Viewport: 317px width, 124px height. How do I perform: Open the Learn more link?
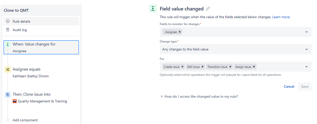[281, 17]
